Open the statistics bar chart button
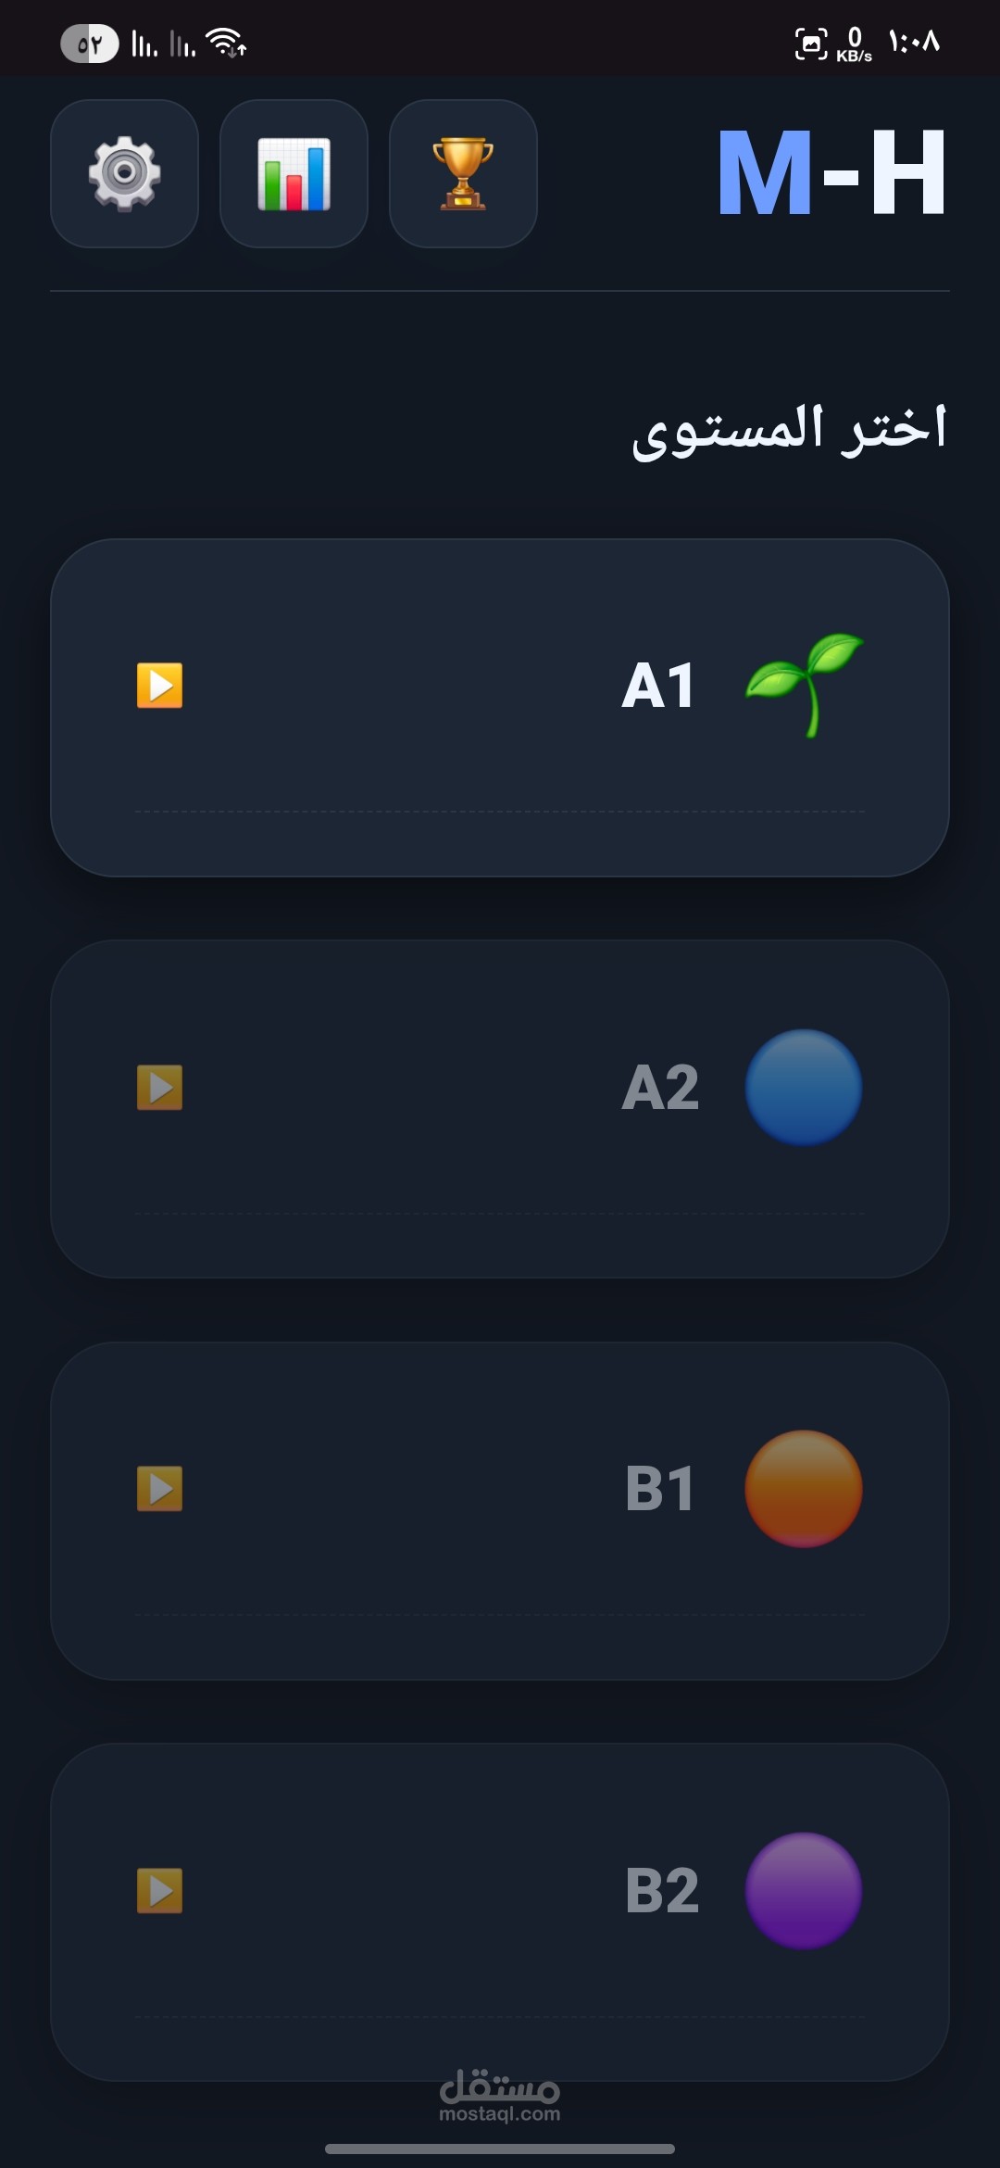Screen dimensions: 1000x2168 [x=294, y=174]
